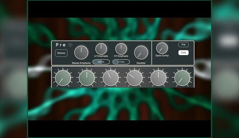The image size is (239, 138).
Task: Click the first knob in the bottom row
Action: coord(63,78)
